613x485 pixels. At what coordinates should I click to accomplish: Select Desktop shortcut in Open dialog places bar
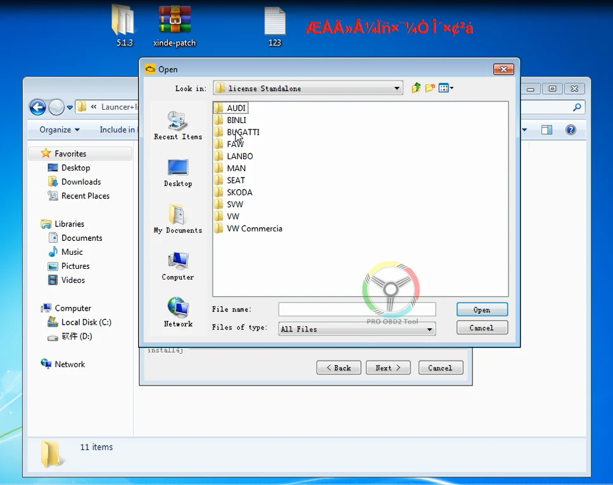pos(178,172)
